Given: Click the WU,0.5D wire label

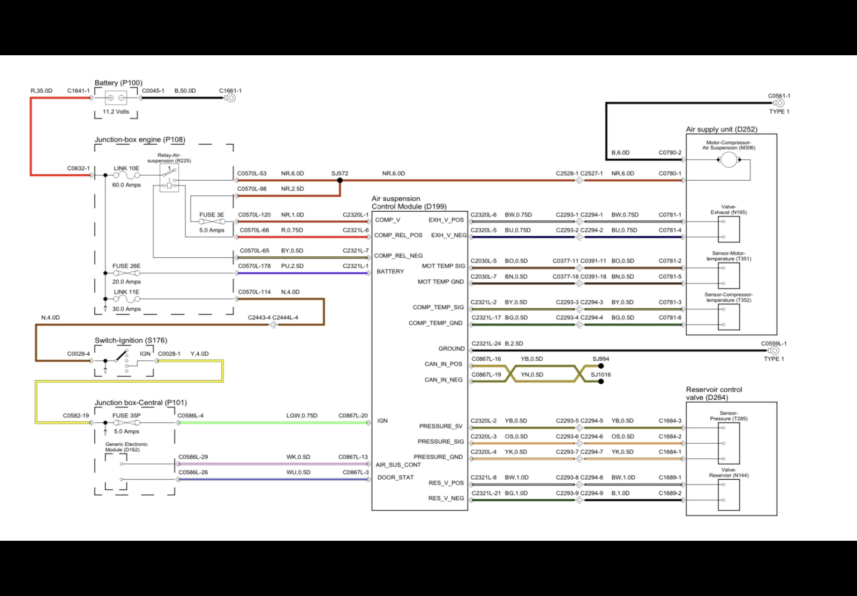Looking at the screenshot, I should coord(298,473).
